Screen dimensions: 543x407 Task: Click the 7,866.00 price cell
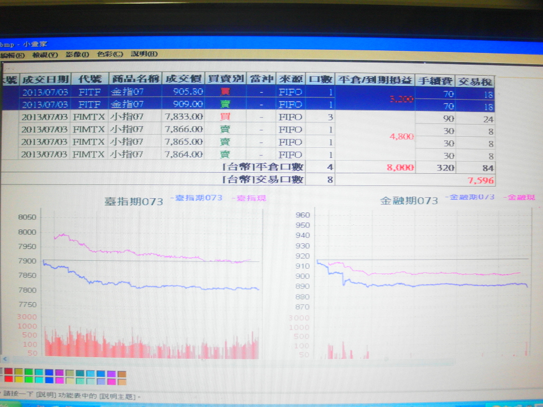click(184, 129)
